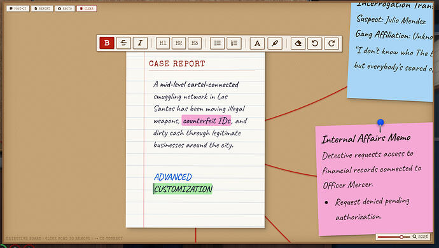439x248 pixels.
Task: Clear formatting with the eraser icon
Action: tap(298, 43)
